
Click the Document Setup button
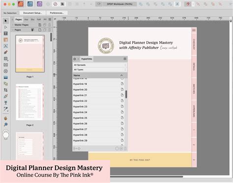tap(32, 13)
